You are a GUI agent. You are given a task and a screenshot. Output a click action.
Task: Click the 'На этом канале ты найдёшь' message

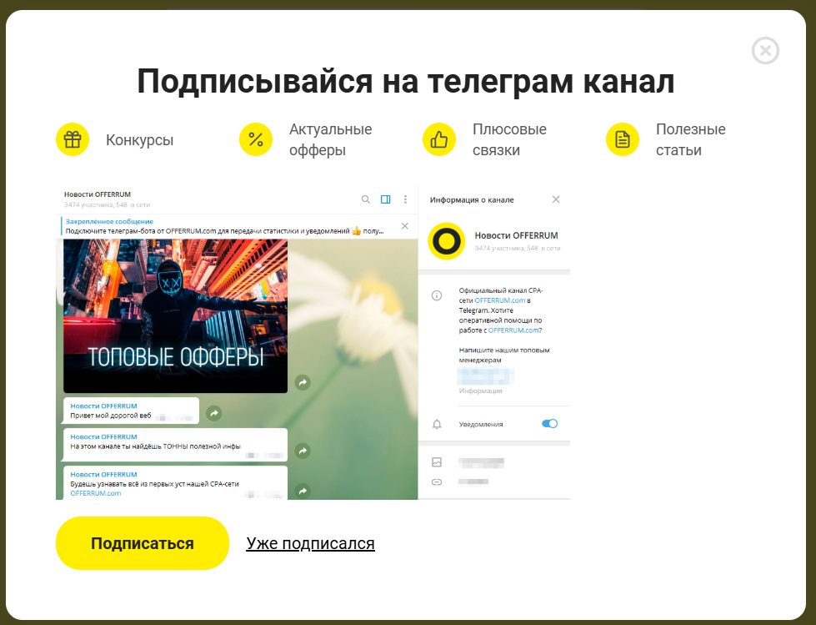click(x=175, y=445)
